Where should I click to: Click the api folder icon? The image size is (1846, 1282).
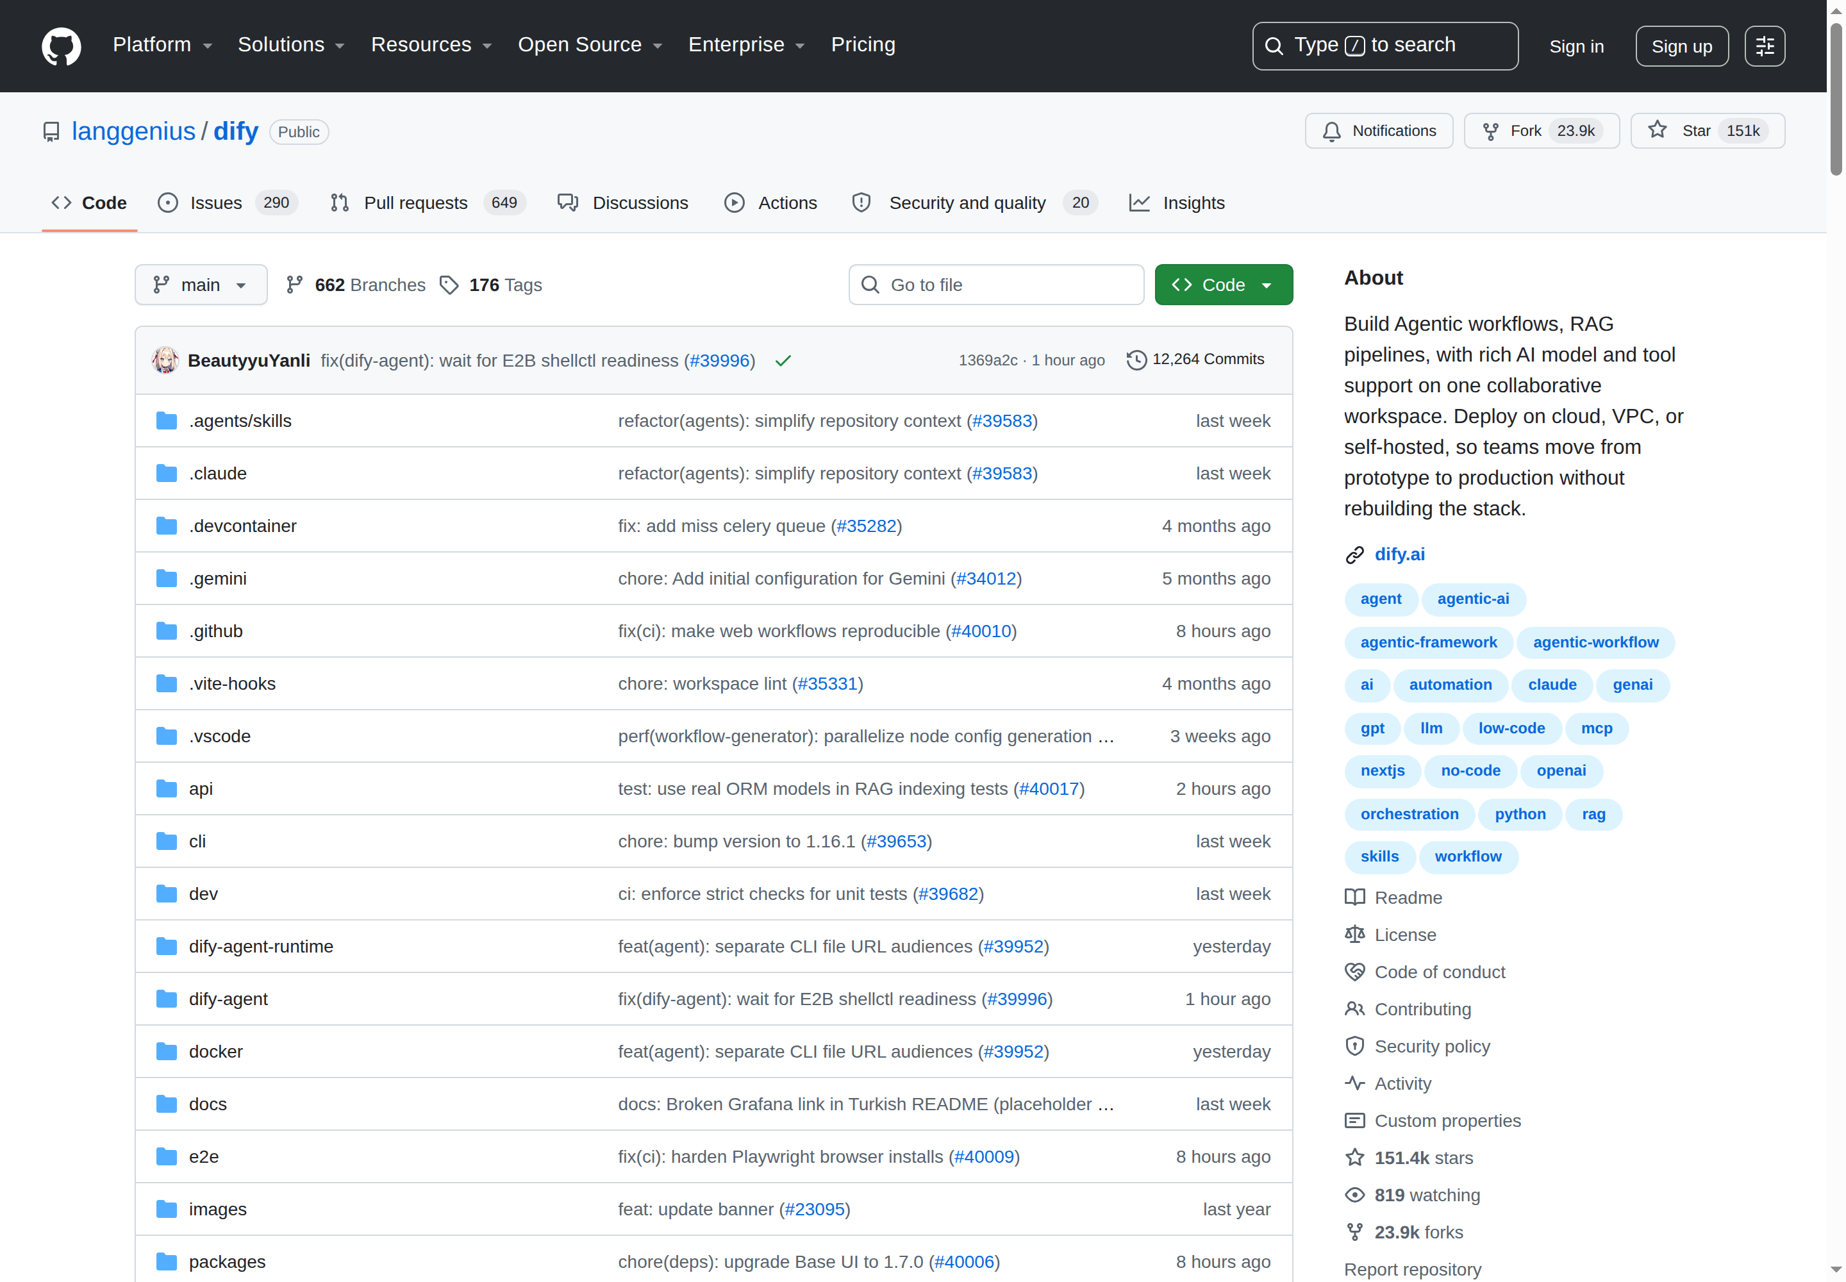(x=166, y=789)
